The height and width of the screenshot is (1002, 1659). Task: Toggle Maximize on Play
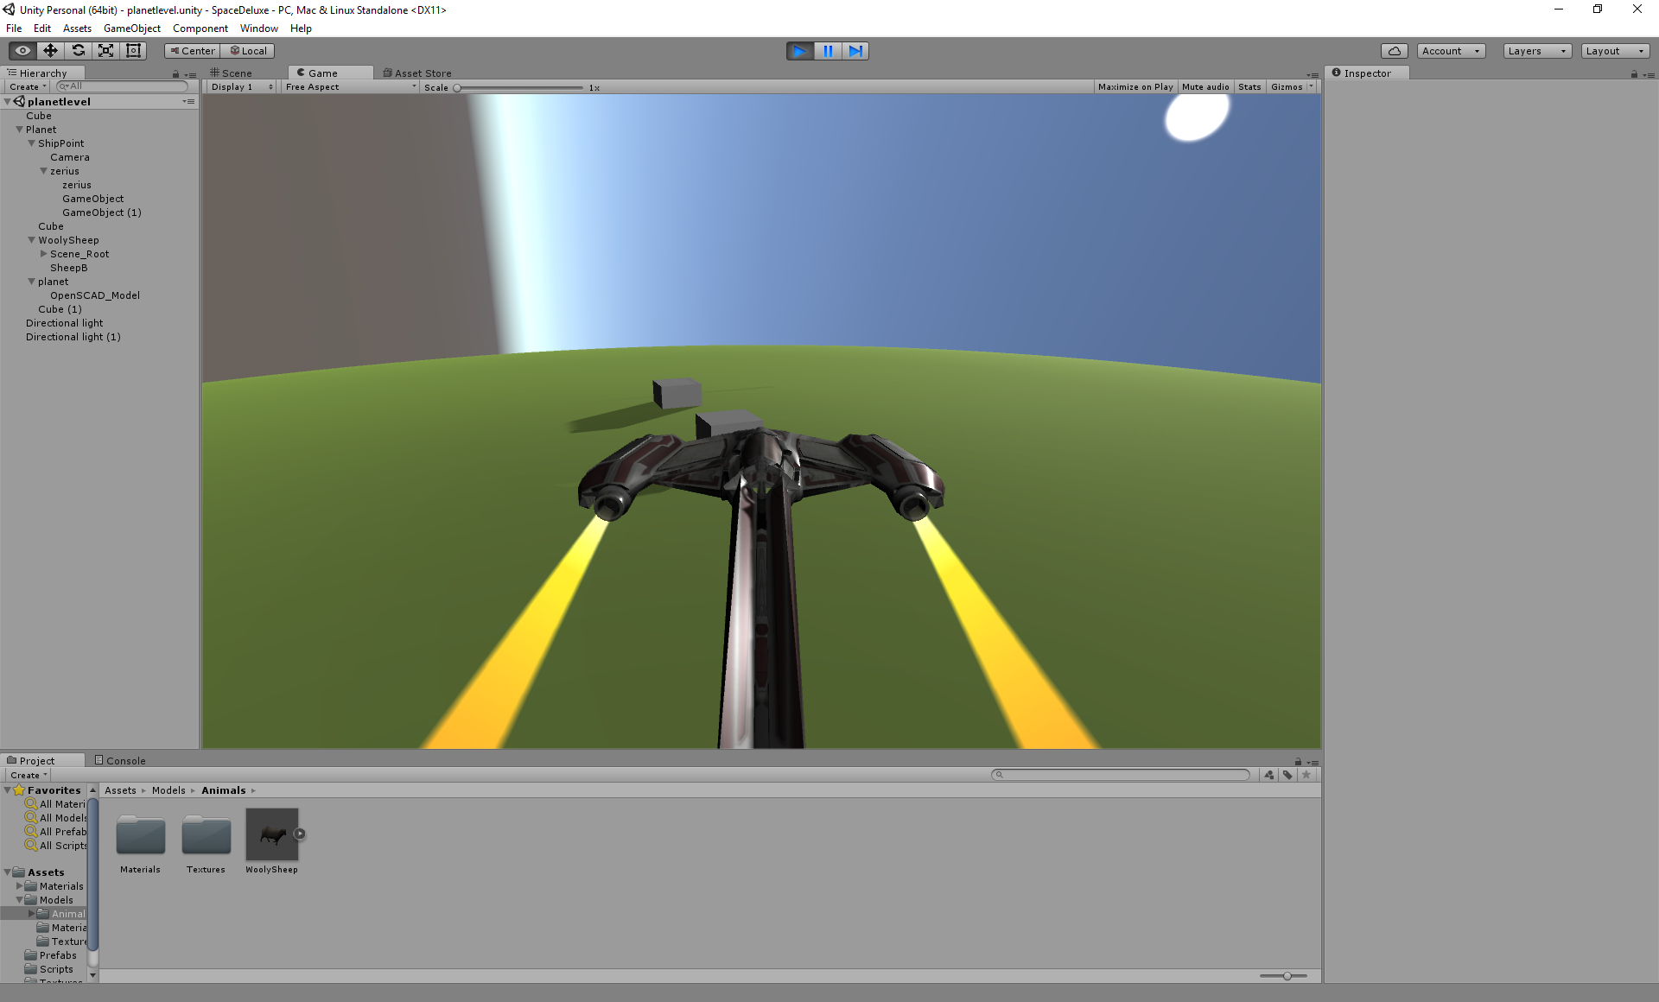pos(1135,87)
